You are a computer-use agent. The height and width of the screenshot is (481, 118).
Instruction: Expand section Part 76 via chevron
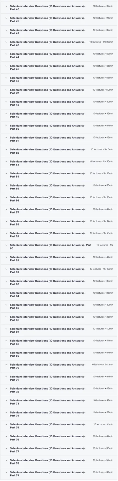(x=6, y=436)
